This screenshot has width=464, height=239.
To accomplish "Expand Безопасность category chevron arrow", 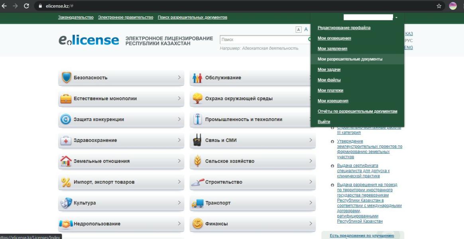I will 179,77.
